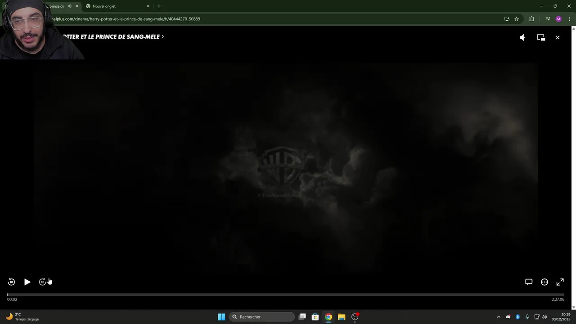
Task: Enter fullscreen video mode
Action: point(560,282)
